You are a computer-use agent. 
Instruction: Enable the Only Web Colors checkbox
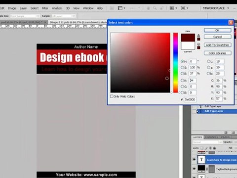(x=112, y=96)
